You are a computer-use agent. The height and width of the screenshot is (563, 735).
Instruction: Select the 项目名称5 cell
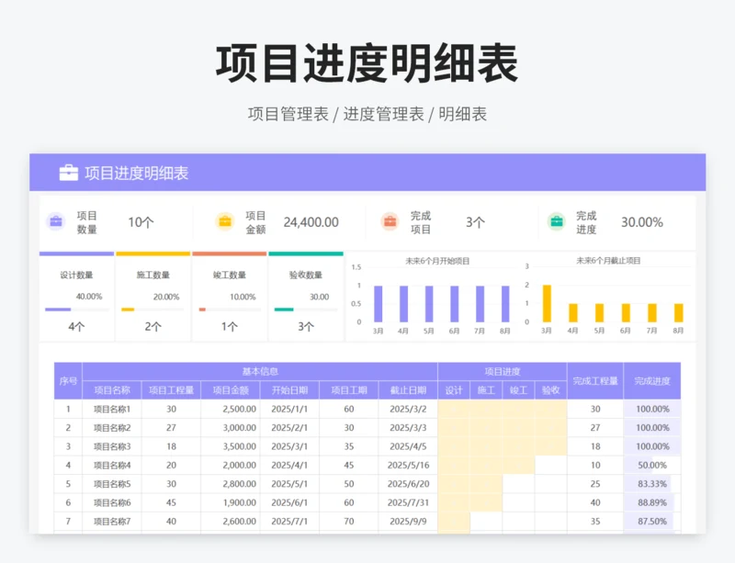[111, 484]
